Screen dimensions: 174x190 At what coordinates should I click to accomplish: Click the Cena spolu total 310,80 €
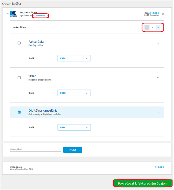coord(159,167)
